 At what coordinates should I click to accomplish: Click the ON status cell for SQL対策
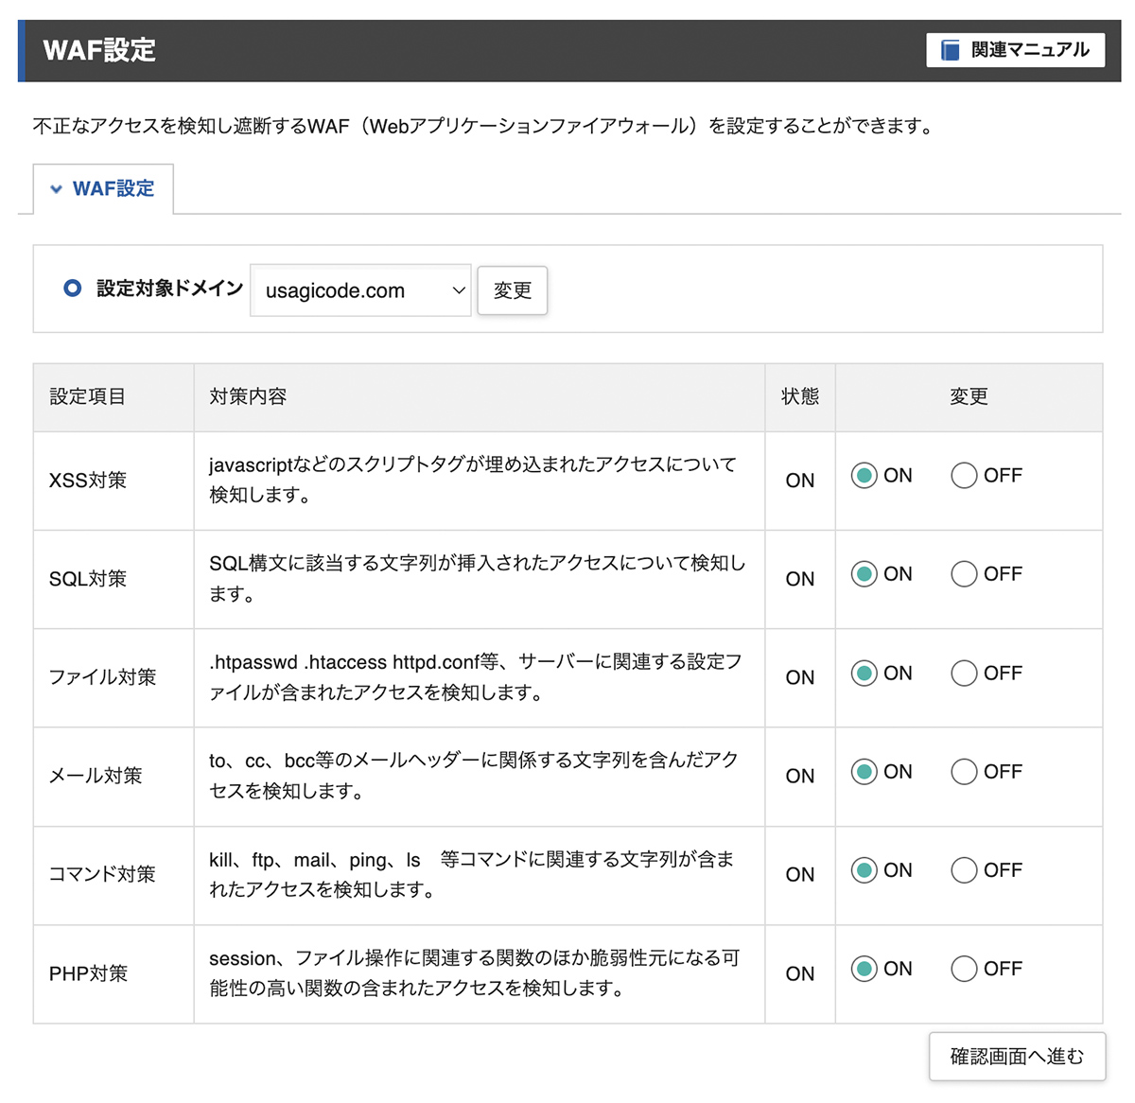coord(800,579)
